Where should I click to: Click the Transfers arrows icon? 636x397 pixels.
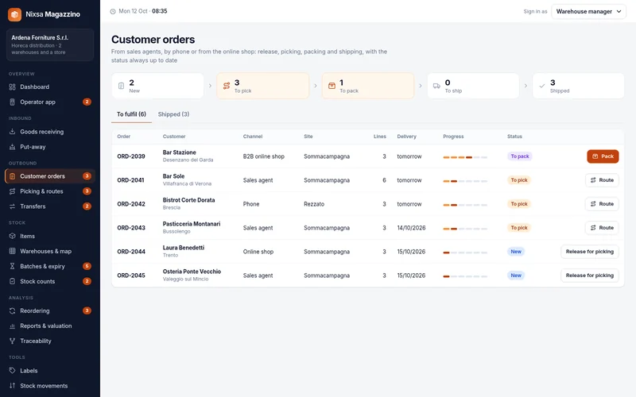(12, 206)
